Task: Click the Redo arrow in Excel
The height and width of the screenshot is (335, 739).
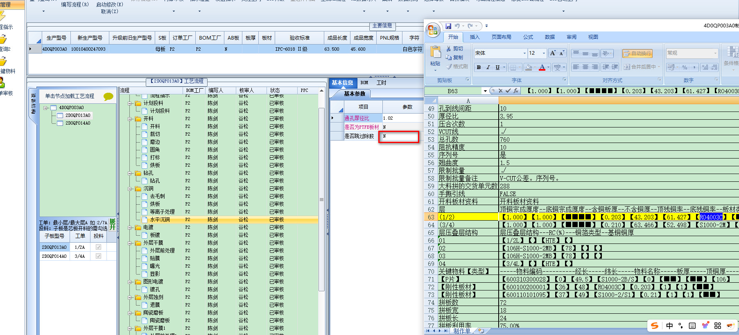Action: (x=470, y=26)
